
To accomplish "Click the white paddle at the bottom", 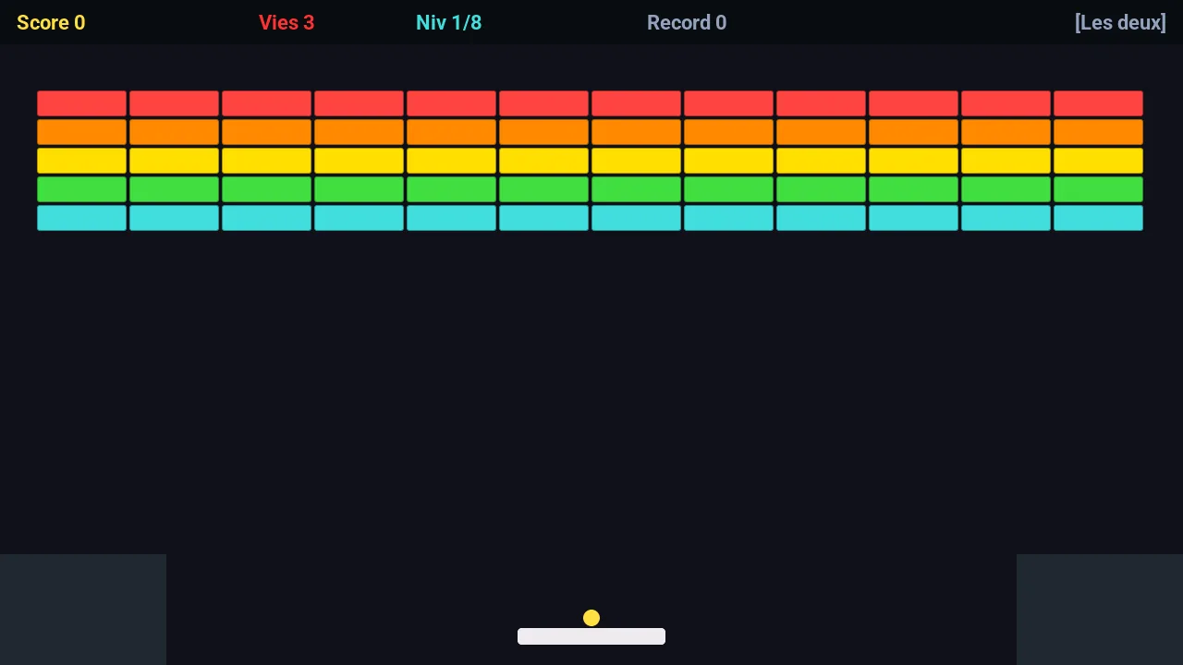I will 591,636.
